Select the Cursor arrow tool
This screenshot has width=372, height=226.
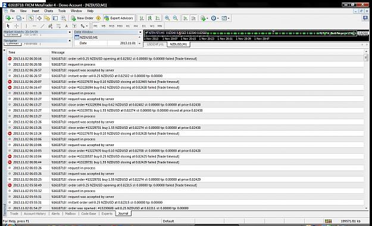click(x=8, y=26)
